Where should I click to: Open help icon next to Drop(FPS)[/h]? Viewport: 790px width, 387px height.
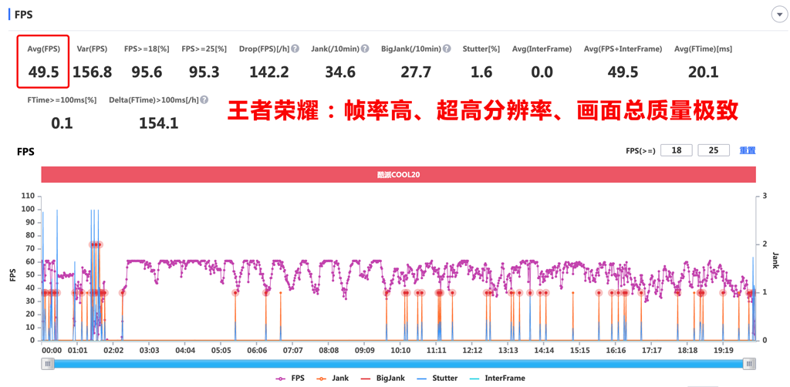pos(295,49)
